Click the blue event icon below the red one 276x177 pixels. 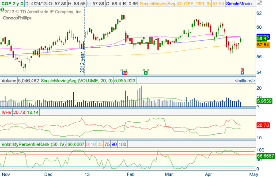click(242, 73)
